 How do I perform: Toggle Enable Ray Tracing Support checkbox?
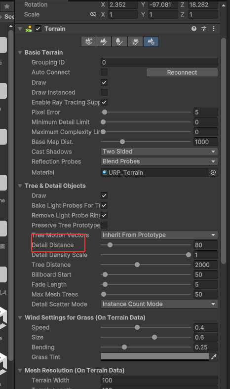[x=104, y=102]
